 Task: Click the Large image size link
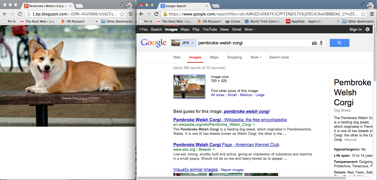pos(260,95)
